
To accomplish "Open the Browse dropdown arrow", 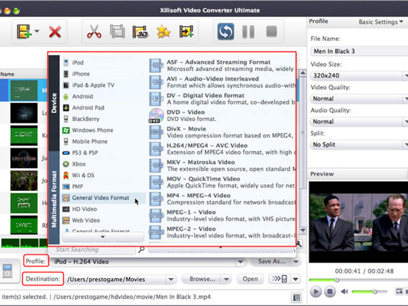I will point(226,279).
